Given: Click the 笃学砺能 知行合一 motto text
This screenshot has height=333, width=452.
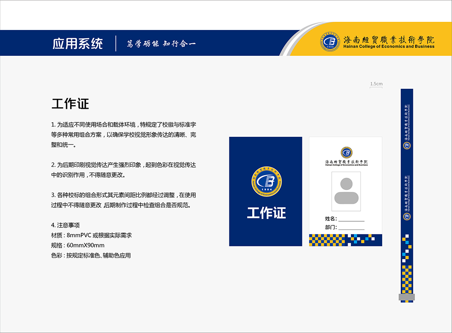Looking at the screenshot, I should click(161, 44).
